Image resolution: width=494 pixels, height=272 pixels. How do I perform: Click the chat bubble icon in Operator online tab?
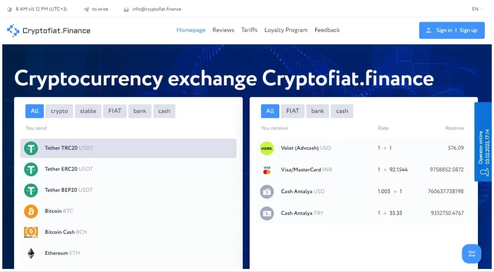(x=484, y=173)
